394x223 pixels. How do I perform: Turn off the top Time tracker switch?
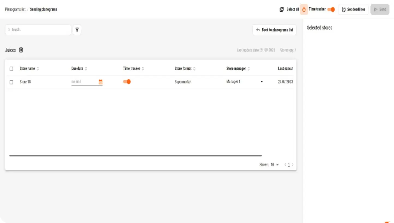click(x=331, y=9)
